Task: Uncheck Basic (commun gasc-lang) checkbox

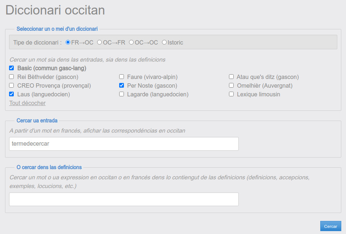Action: click(x=12, y=68)
